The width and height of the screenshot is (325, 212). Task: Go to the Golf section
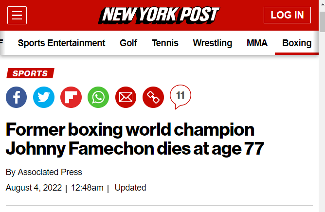point(128,43)
